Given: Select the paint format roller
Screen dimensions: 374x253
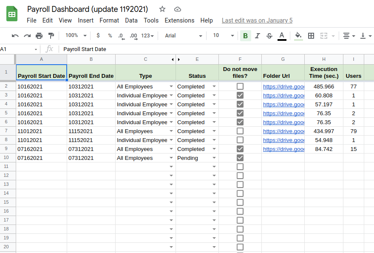Looking at the screenshot, I should pos(51,36).
